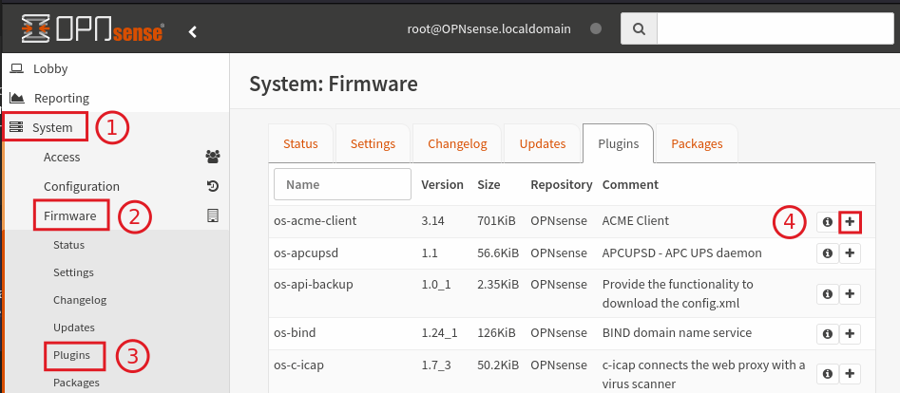
Task: Open Settings in sidebar Firmware menu
Action: (73, 272)
